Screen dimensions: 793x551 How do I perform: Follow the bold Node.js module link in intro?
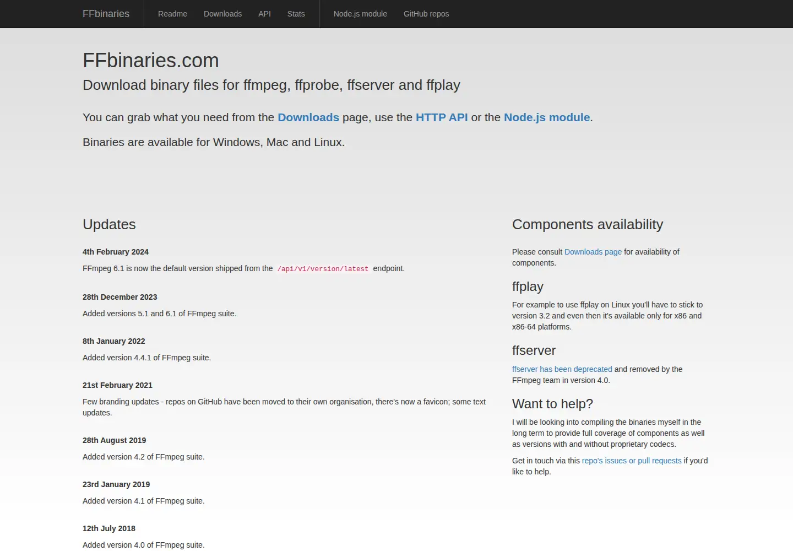tap(547, 117)
